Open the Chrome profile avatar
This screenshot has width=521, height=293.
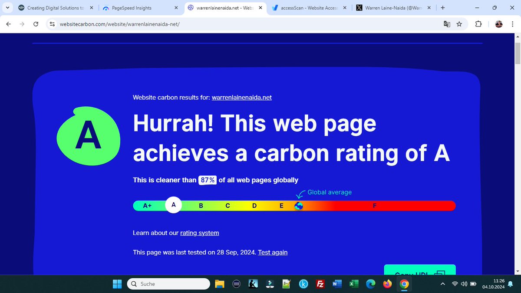coord(499,24)
